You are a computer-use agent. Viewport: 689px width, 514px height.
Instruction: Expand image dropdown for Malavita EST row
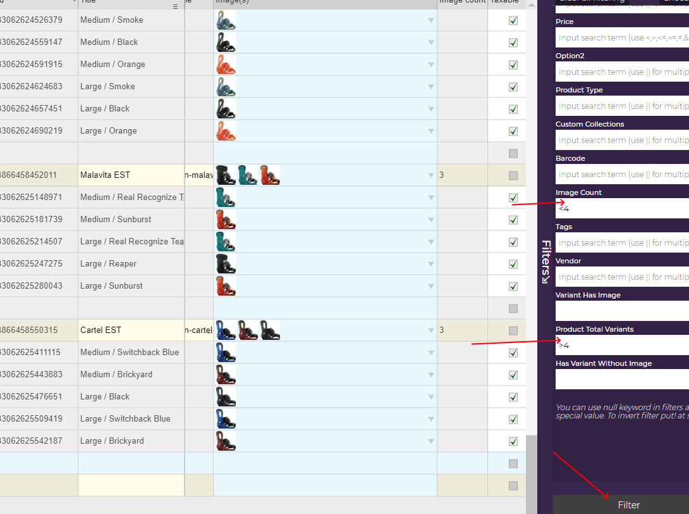(x=431, y=175)
